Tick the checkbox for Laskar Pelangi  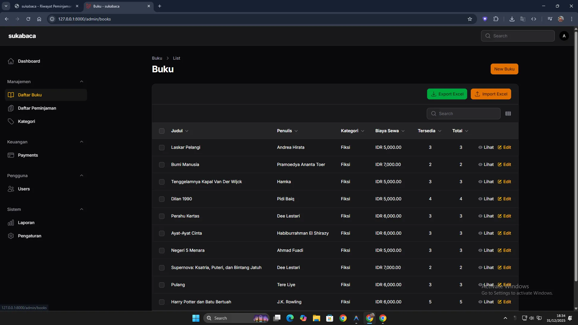tap(162, 148)
